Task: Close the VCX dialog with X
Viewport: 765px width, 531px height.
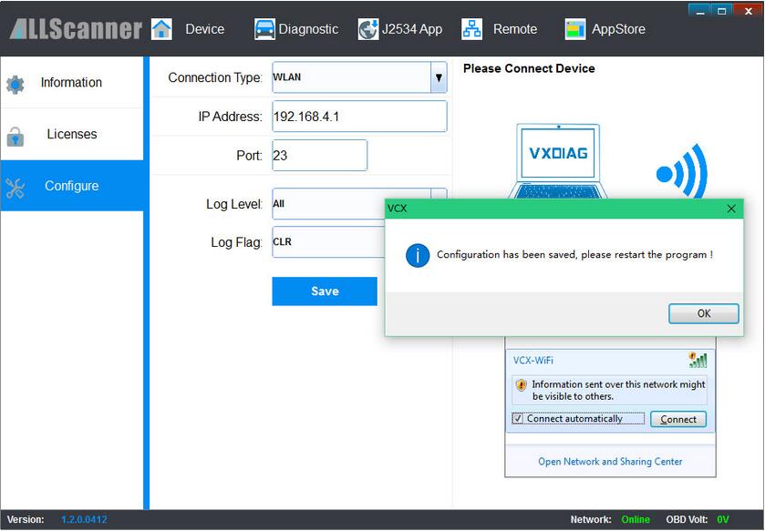Action: coord(731,209)
